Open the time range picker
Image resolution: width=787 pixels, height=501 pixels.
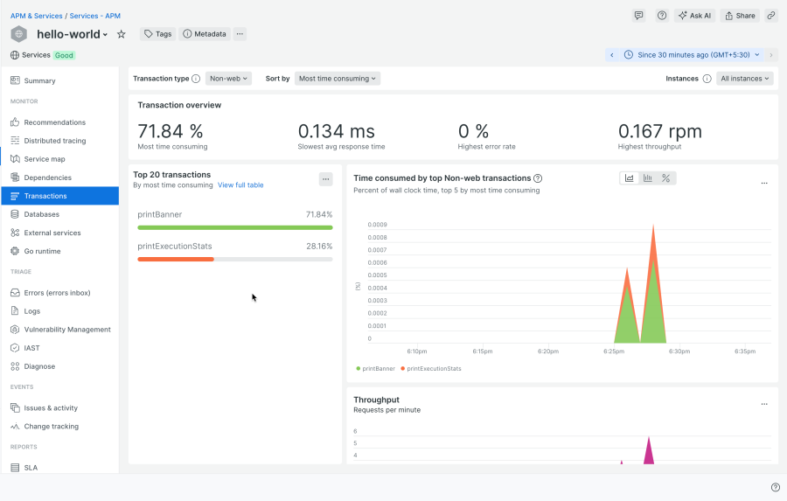(x=691, y=55)
